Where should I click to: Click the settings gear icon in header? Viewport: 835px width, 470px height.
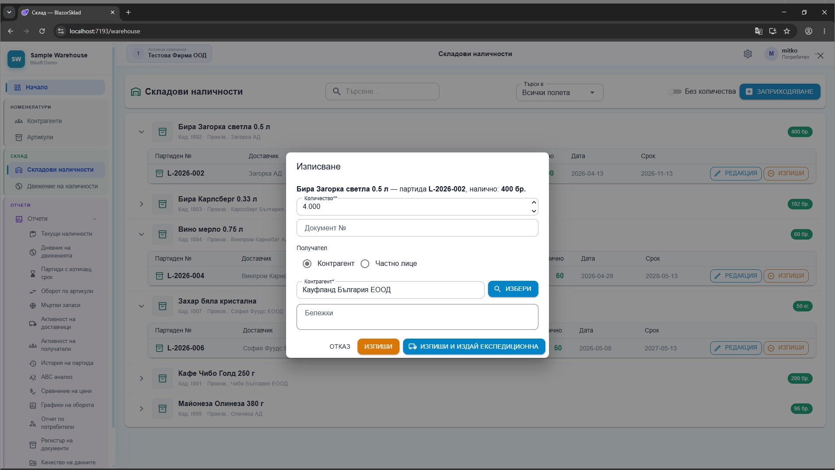coord(748,54)
